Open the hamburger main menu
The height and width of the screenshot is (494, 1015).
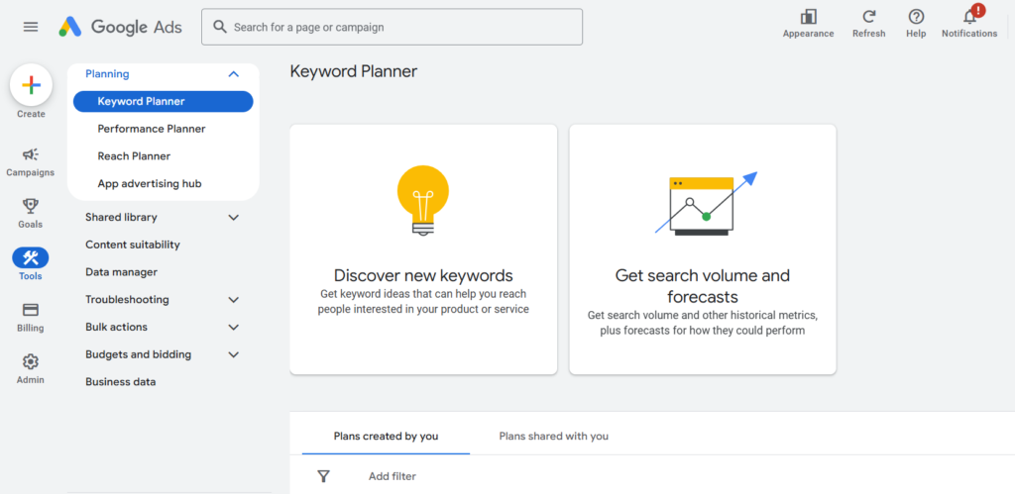(x=31, y=27)
